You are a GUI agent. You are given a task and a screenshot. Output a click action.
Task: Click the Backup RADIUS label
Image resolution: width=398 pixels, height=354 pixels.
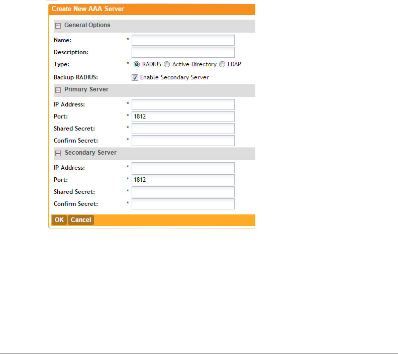[76, 77]
